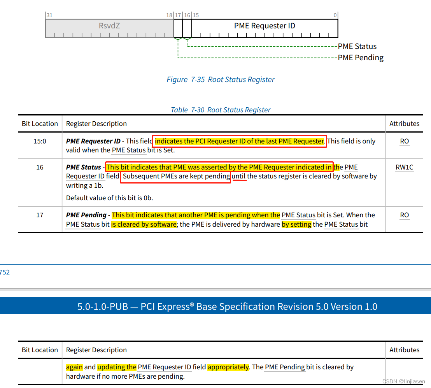This screenshot has height=388, width=431.
Task: Click highlighted 'by setting' text
Action: pyautogui.click(x=296, y=224)
